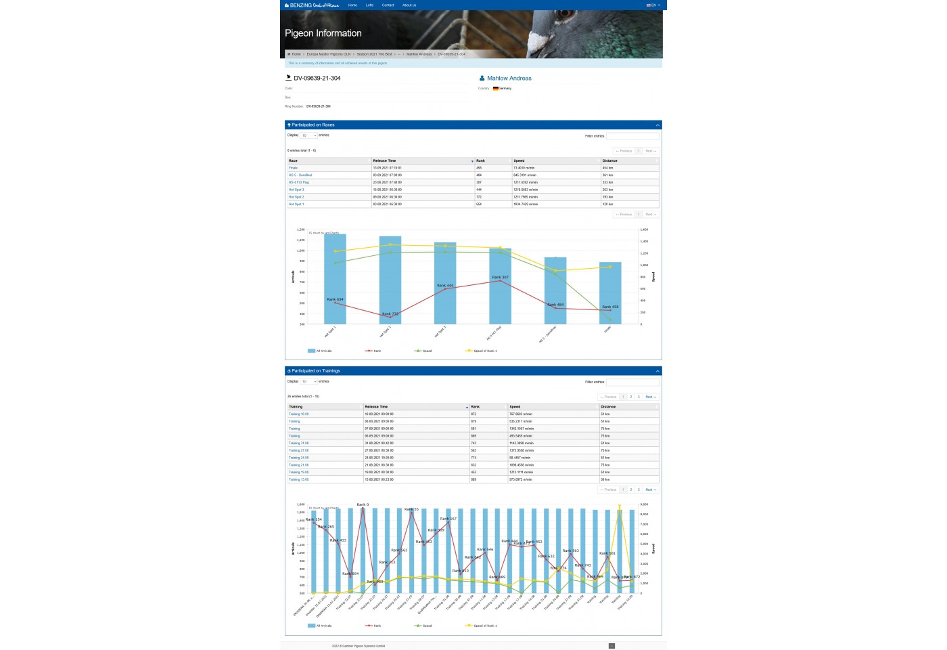Collapse the Participated on Races panel

(x=657, y=125)
